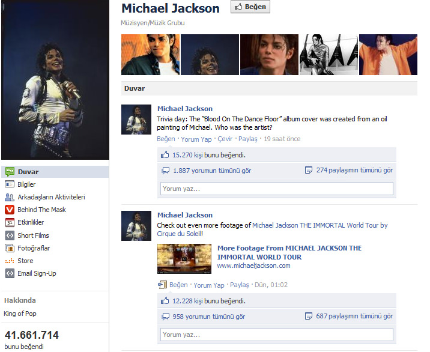Screen dimensions: 430x352
Task: Play the IMMORTAL World Tour video thumbnail
Action: pos(184,258)
